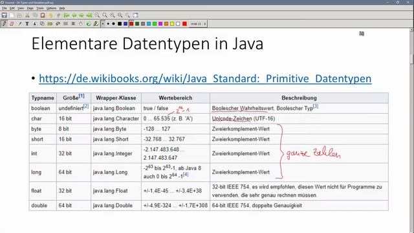The height and width of the screenshot is (233, 414).
Task: Choose fine pen thickness
Action: pos(103,24)
